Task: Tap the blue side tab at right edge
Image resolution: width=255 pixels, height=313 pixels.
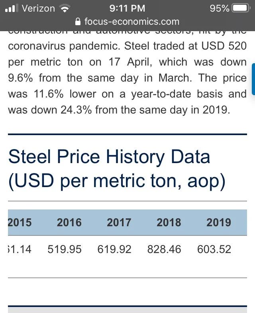Action: pos(253,79)
